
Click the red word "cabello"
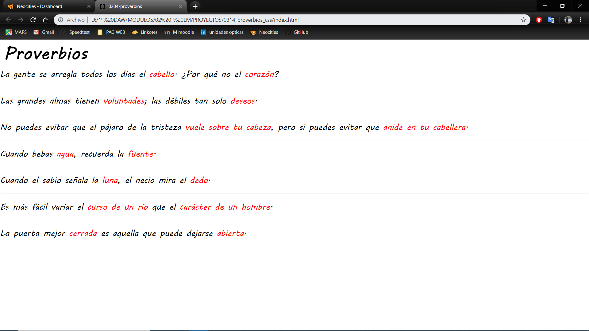162,74
